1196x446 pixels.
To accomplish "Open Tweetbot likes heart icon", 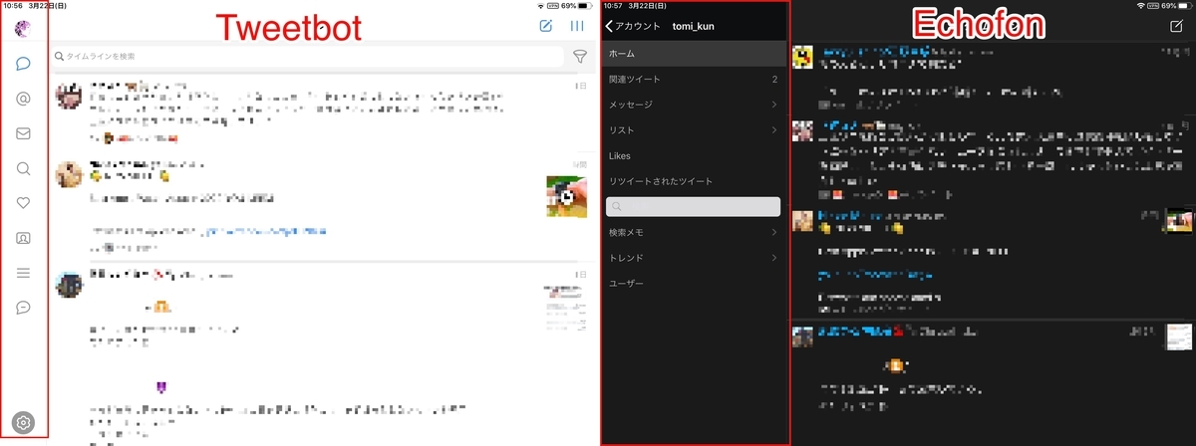I will click(x=24, y=203).
